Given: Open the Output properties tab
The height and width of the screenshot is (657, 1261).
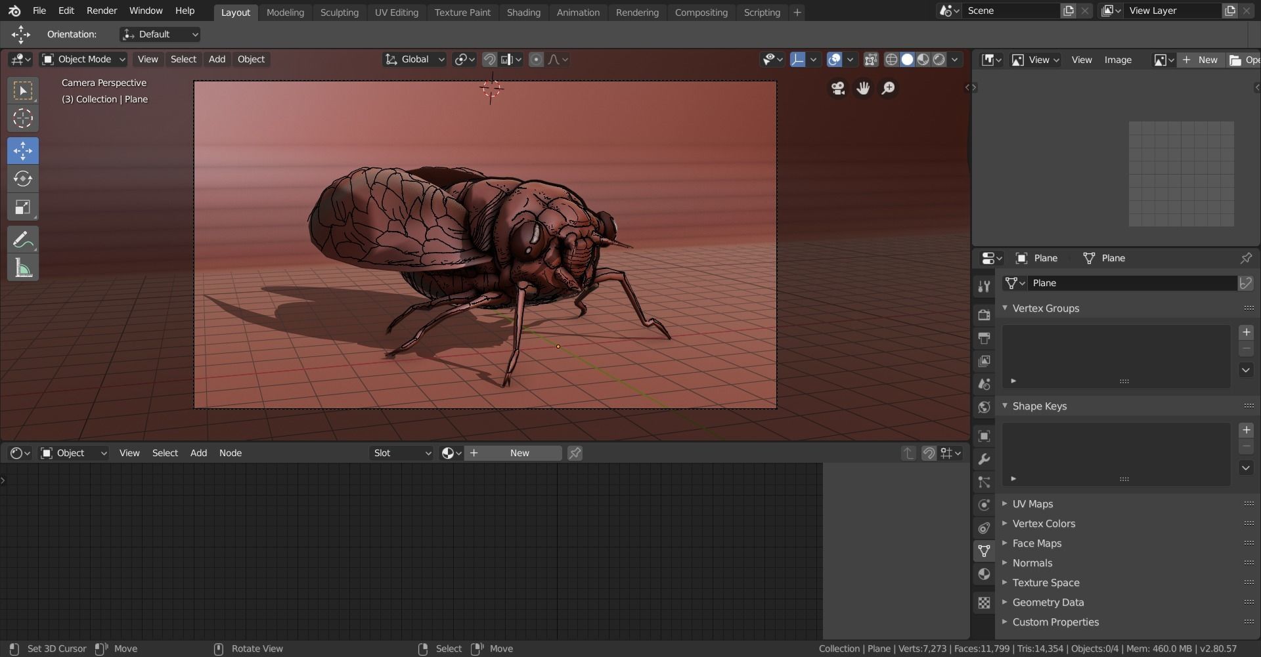Looking at the screenshot, I should (x=984, y=338).
